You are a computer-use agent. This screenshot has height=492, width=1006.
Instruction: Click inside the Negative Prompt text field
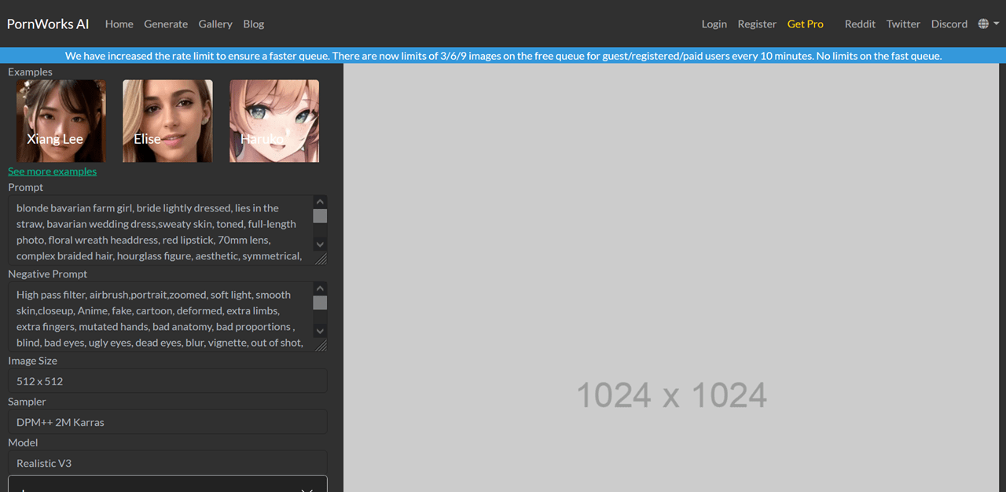[x=161, y=316]
